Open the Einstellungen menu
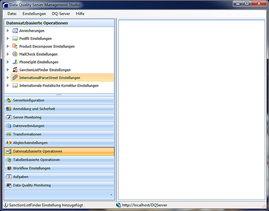This screenshot has height=211, width=269. (34, 14)
